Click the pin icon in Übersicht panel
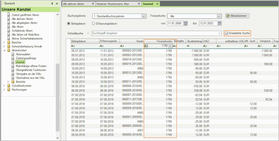The height and width of the screenshot is (141, 279). point(52,4)
